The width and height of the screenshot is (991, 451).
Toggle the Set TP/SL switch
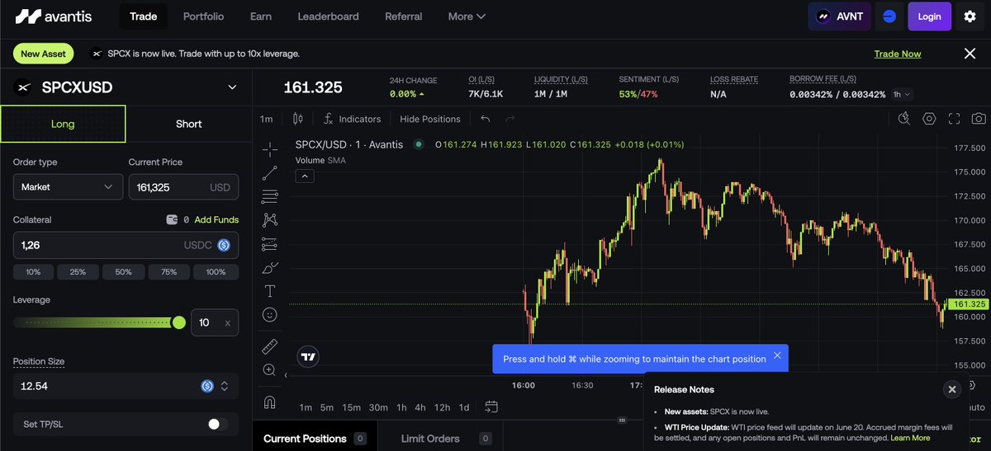coord(217,424)
